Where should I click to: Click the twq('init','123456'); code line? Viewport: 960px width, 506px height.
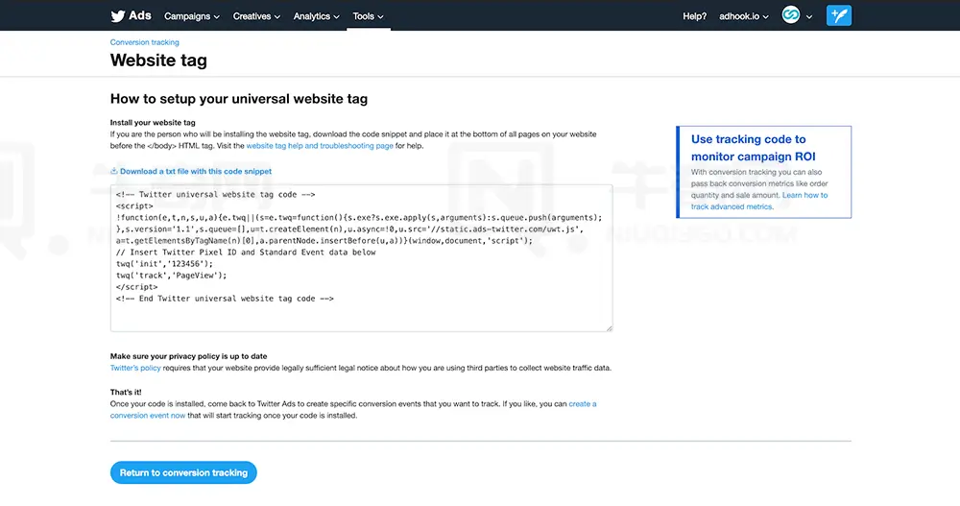point(165,264)
